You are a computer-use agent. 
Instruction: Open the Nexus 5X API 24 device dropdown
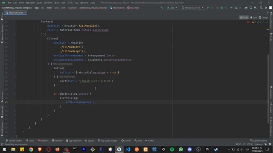click(x=192, y=8)
